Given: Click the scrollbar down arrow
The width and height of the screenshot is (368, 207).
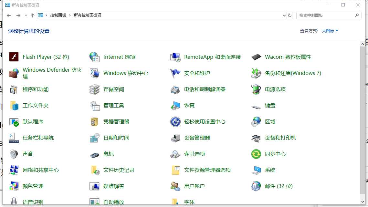Looking at the screenshot, I should [x=363, y=202].
